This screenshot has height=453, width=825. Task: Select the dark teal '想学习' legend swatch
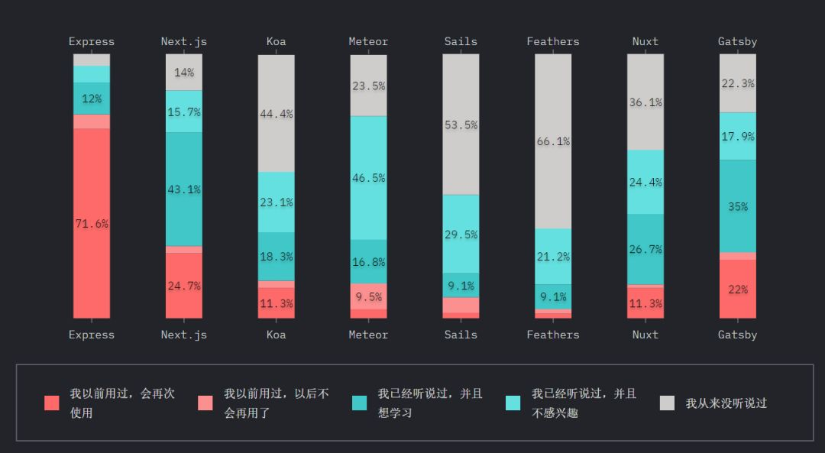pos(360,403)
